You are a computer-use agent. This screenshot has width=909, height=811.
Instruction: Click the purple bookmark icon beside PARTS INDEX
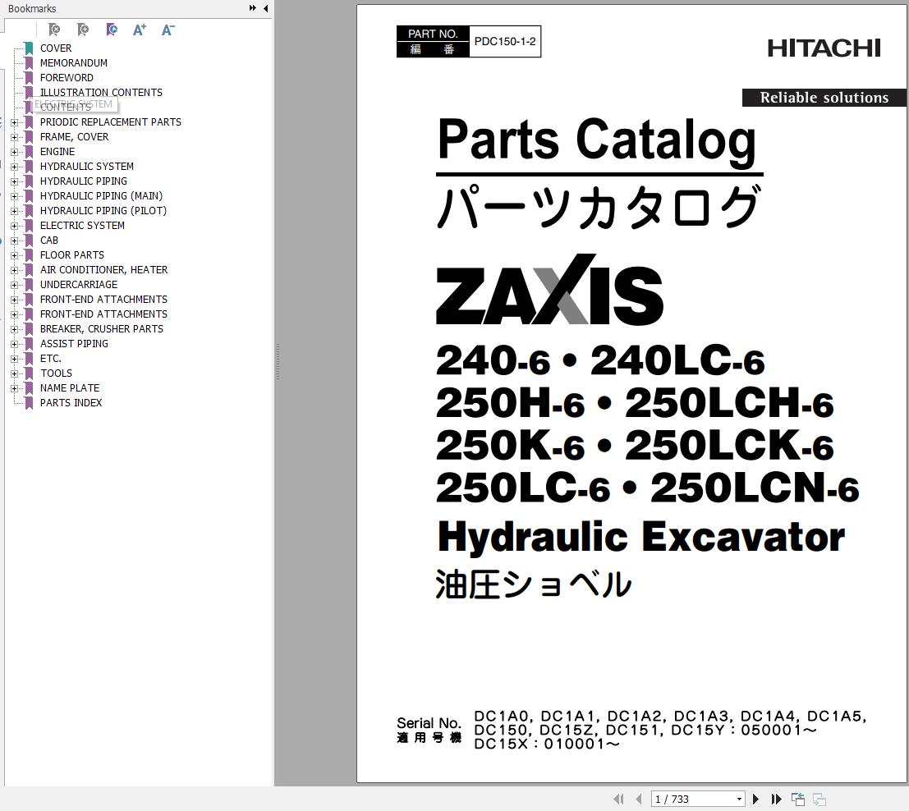coord(29,403)
